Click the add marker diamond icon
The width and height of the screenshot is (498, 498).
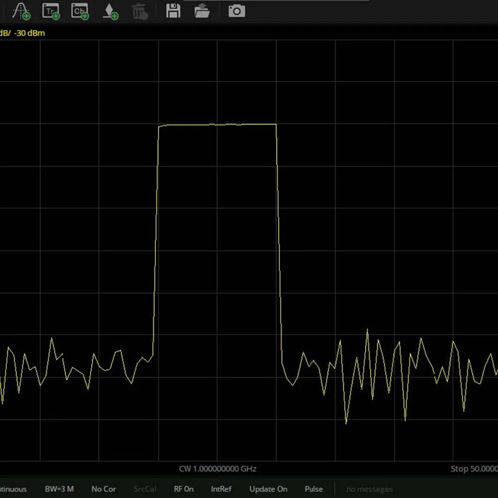[110, 11]
